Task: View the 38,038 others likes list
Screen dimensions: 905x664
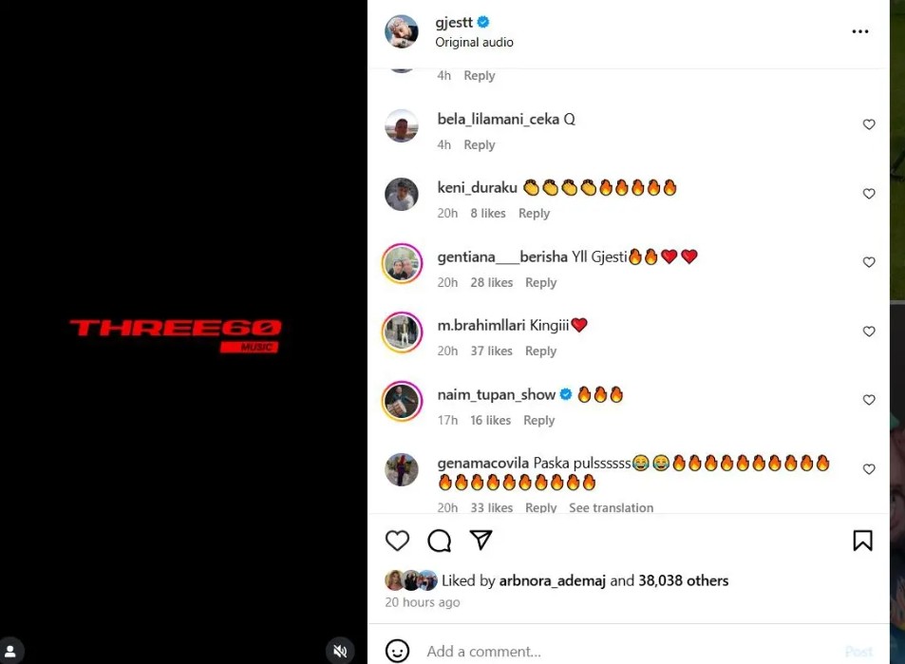Action: pos(684,580)
